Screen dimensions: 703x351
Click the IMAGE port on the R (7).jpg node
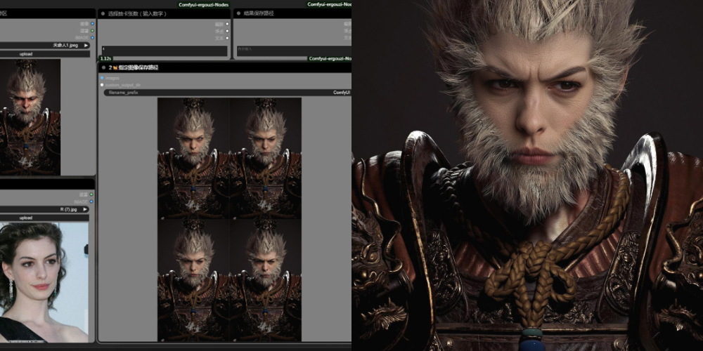[x=91, y=201]
